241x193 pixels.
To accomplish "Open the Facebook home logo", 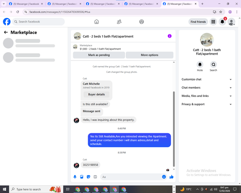I will pyautogui.click(x=7, y=22).
